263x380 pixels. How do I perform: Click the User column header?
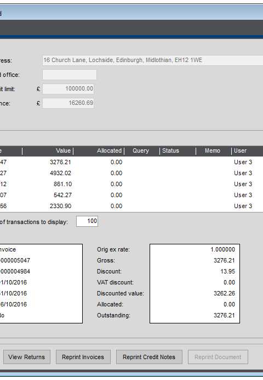247,151
